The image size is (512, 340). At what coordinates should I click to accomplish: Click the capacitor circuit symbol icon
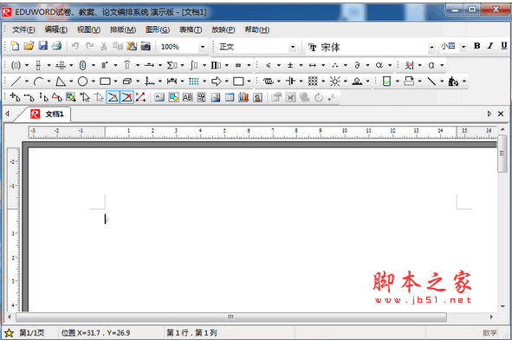(x=290, y=81)
